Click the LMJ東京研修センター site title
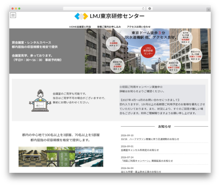The width and height of the screenshot is (220, 186). [117, 16]
